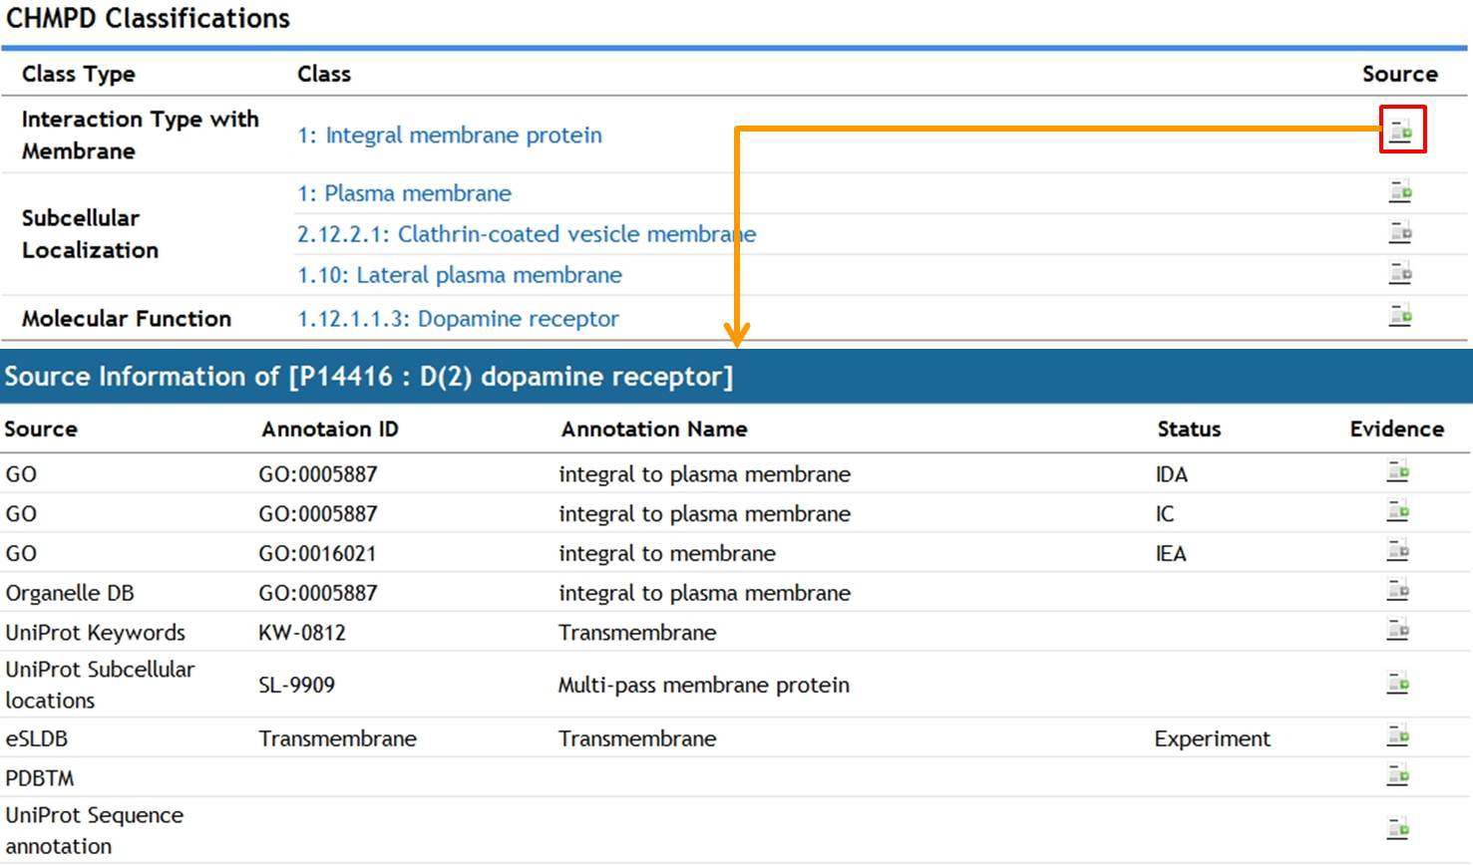View evidence icon for GO IEA row

coord(1397,550)
